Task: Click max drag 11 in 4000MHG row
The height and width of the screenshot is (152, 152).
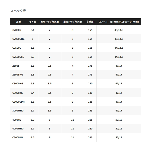Action: tap(72, 129)
